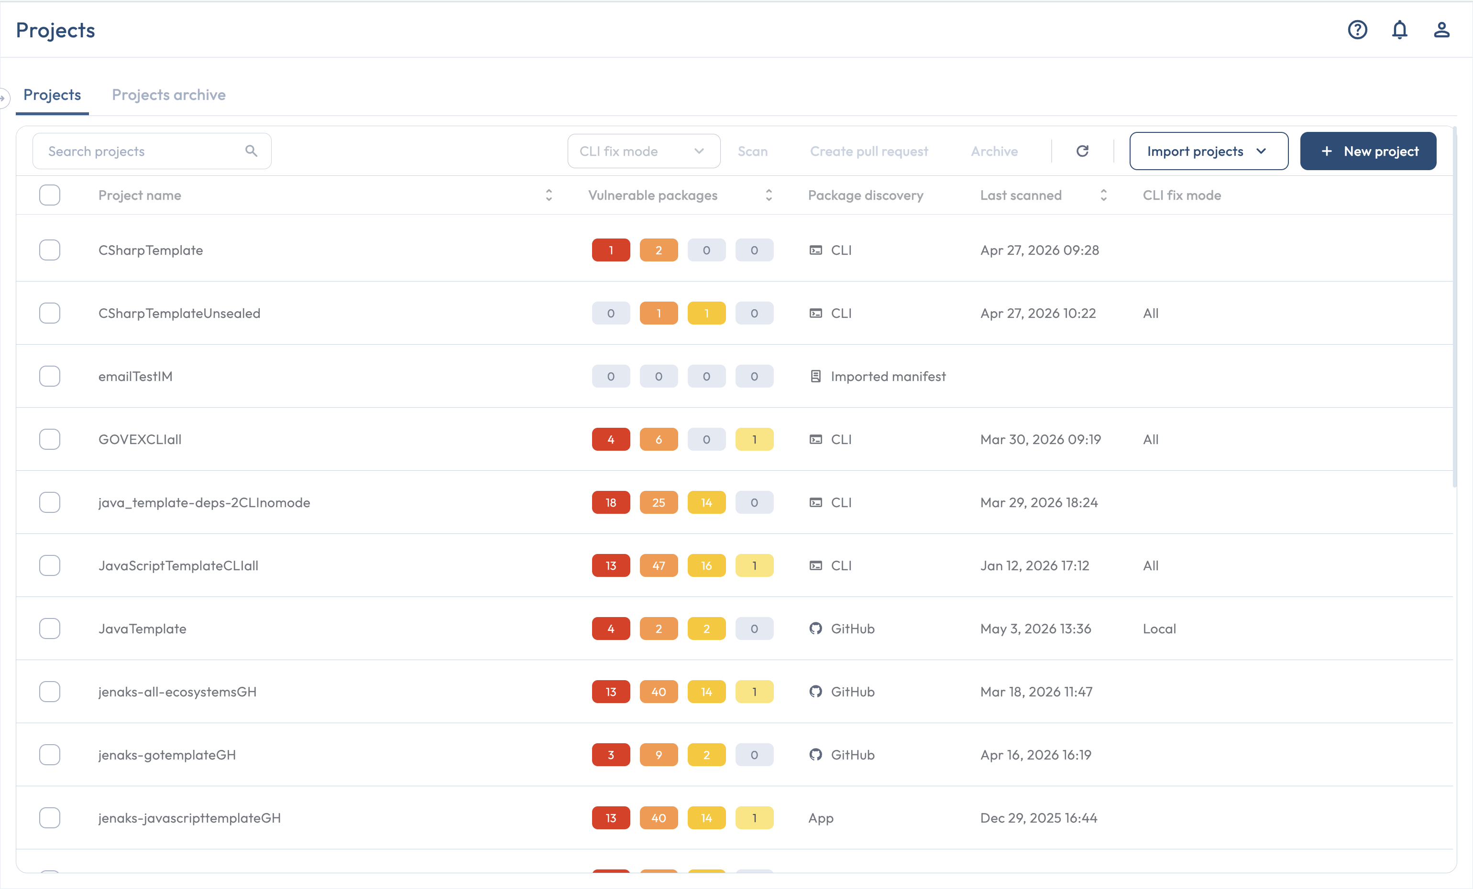This screenshot has width=1473, height=889.
Task: Click 'May 3, 2026 13:36' scan date
Action: point(1035,629)
